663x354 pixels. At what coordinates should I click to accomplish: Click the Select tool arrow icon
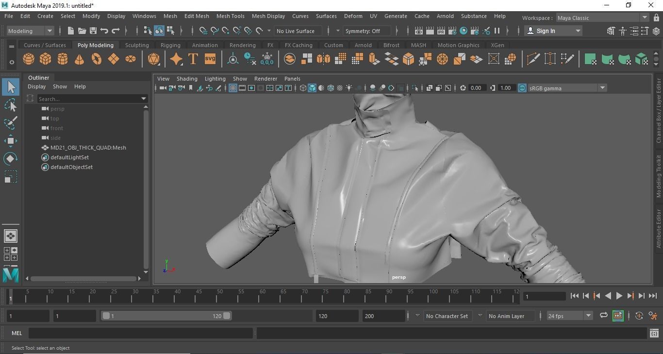click(11, 87)
